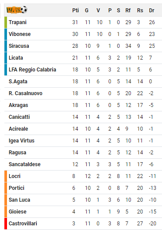Click the Rf column header

tap(128, 11)
